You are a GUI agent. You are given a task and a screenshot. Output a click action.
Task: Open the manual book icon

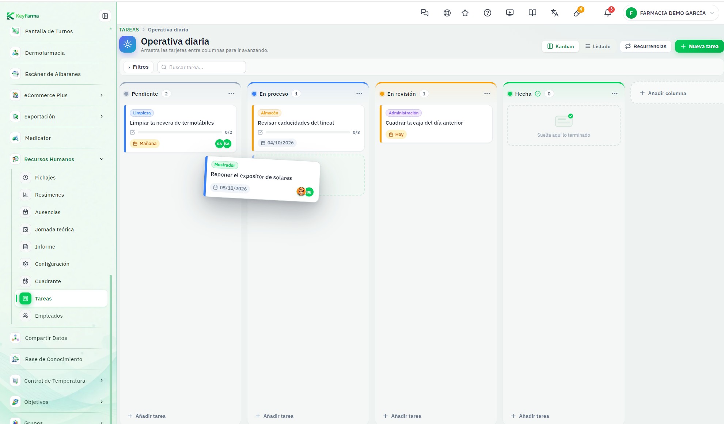(x=532, y=13)
